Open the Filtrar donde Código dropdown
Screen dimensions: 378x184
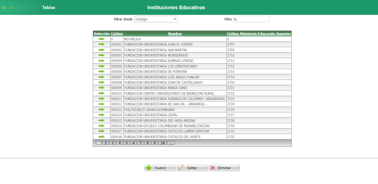point(156,19)
